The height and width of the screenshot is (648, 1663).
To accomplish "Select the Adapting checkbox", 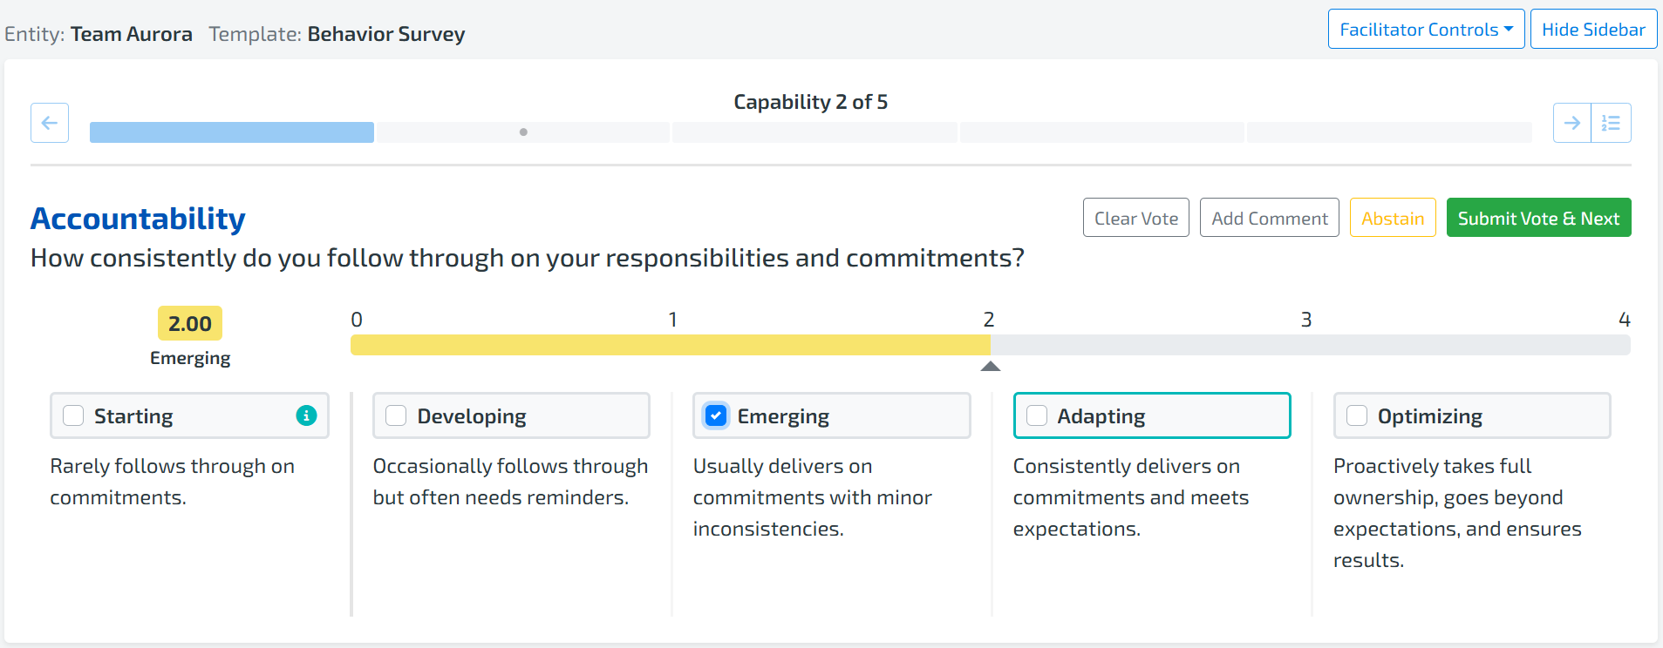I will click(1037, 415).
